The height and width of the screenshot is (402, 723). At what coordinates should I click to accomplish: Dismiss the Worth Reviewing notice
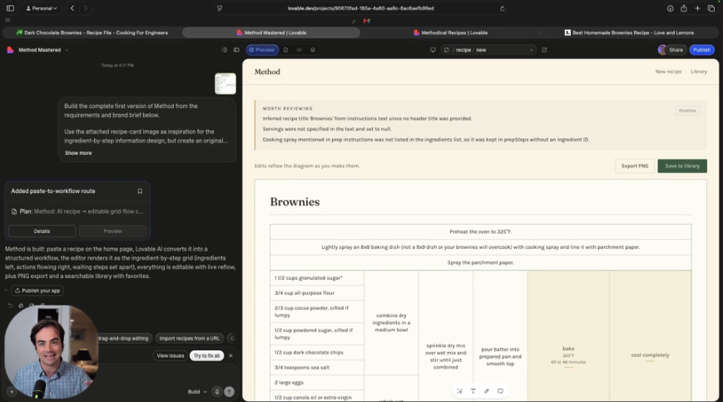pyautogui.click(x=687, y=111)
